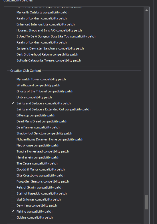Click the vertical scrollbar thumb
Viewport: 157px width, 224px height.
tap(146, 202)
